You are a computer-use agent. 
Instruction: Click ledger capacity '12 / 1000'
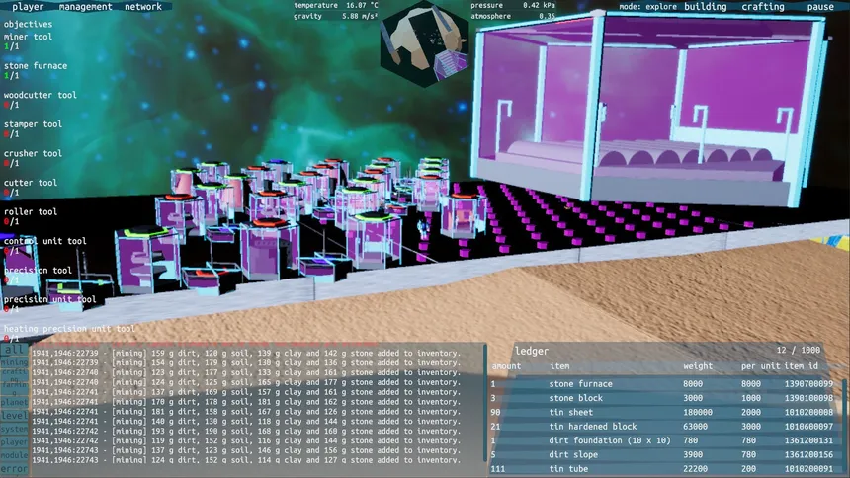798,350
